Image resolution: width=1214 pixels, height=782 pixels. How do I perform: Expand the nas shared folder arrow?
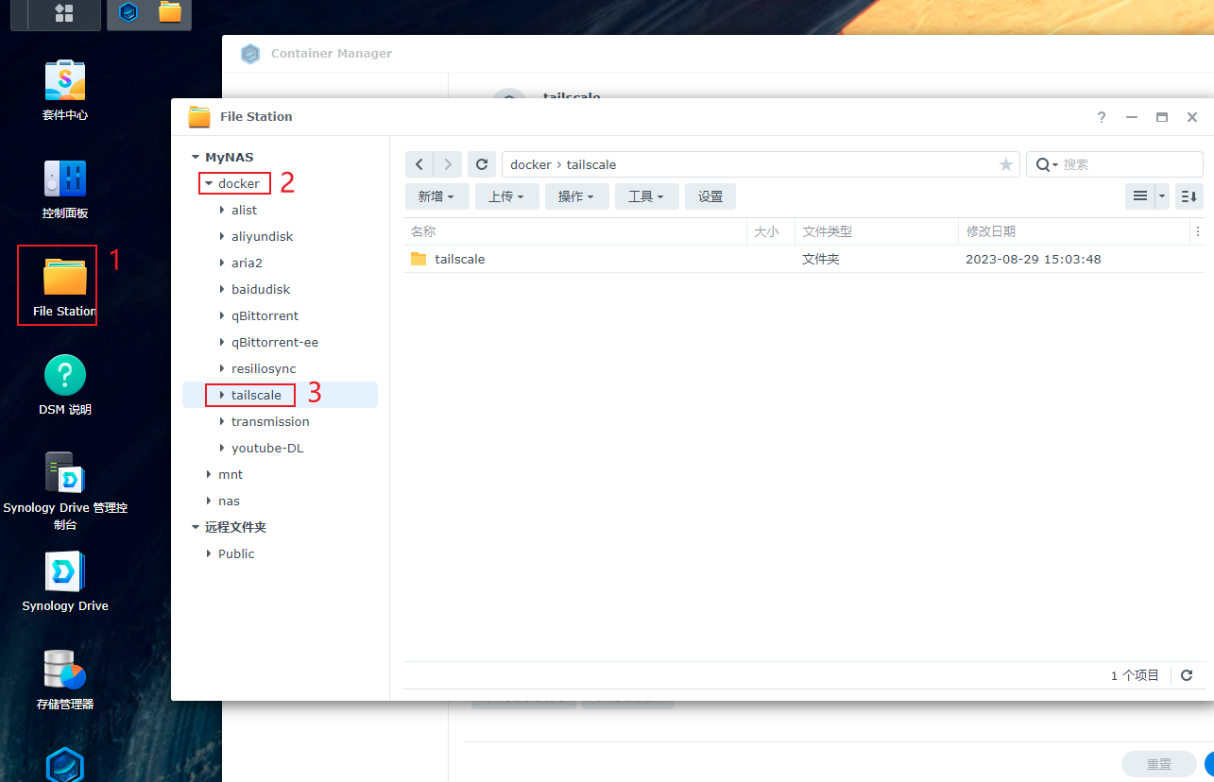[209, 501]
